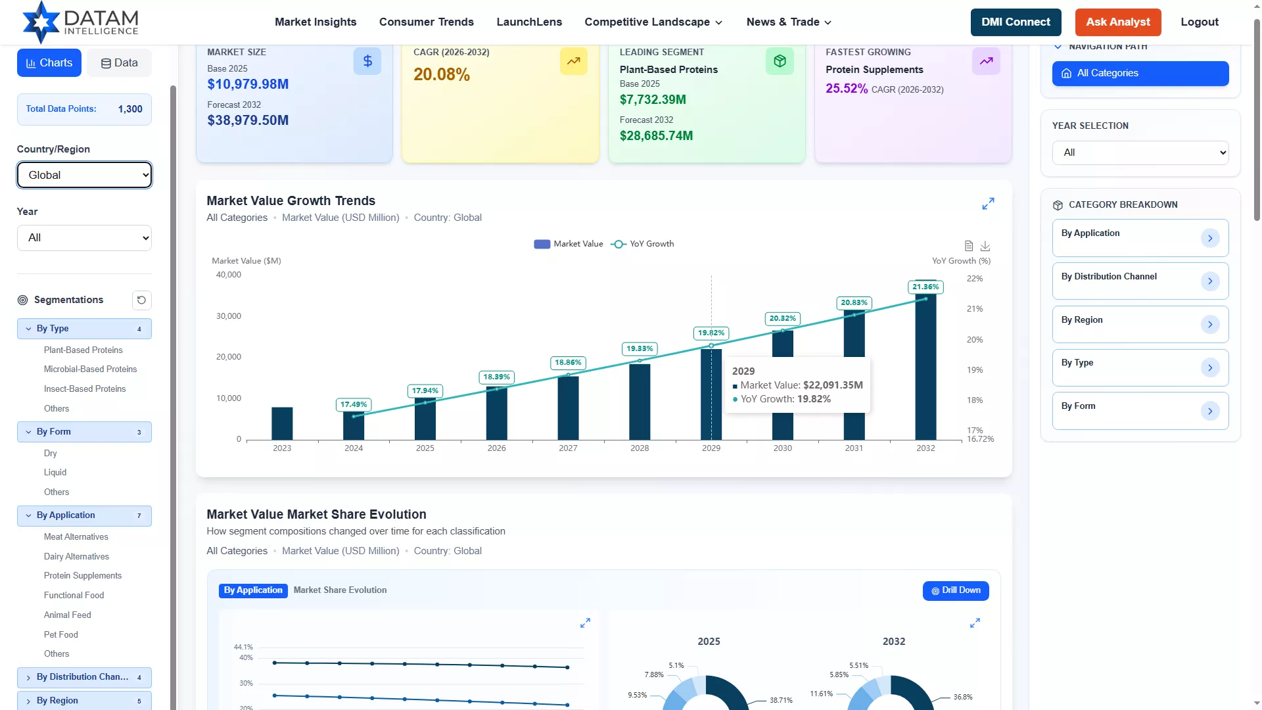Open the sidebar Year dropdown

(84, 238)
